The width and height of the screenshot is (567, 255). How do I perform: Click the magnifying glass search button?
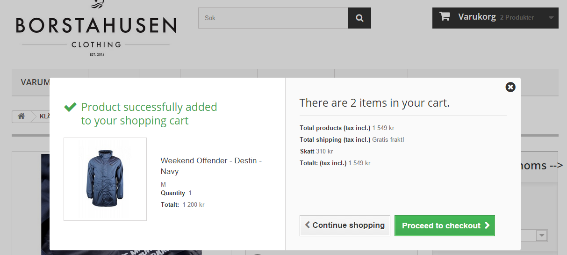pyautogui.click(x=359, y=18)
